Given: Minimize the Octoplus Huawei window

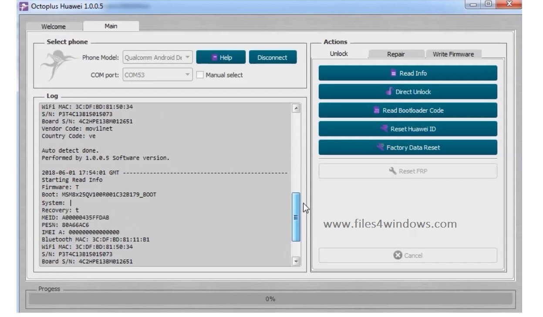Looking at the screenshot, I should [x=473, y=4].
